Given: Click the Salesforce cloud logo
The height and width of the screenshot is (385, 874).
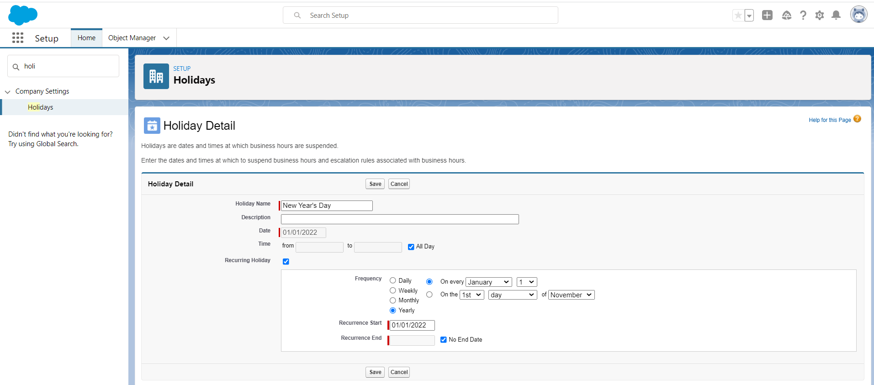Looking at the screenshot, I should (23, 15).
